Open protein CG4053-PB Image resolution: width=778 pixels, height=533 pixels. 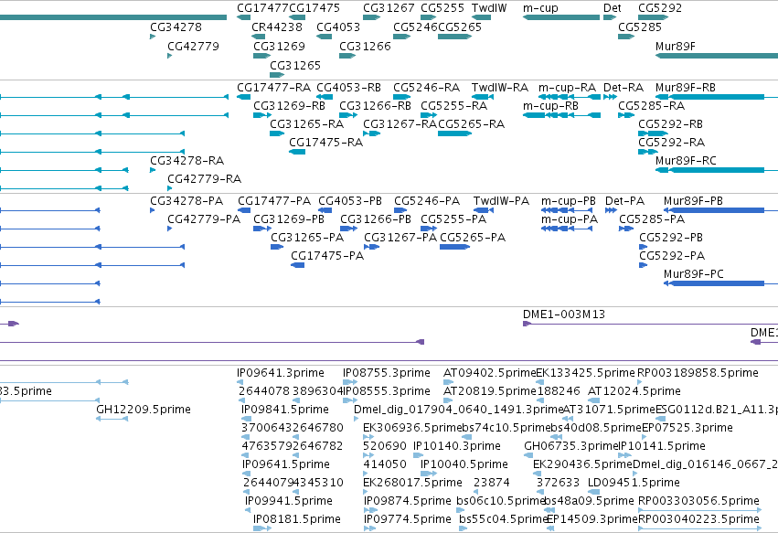[x=325, y=210]
